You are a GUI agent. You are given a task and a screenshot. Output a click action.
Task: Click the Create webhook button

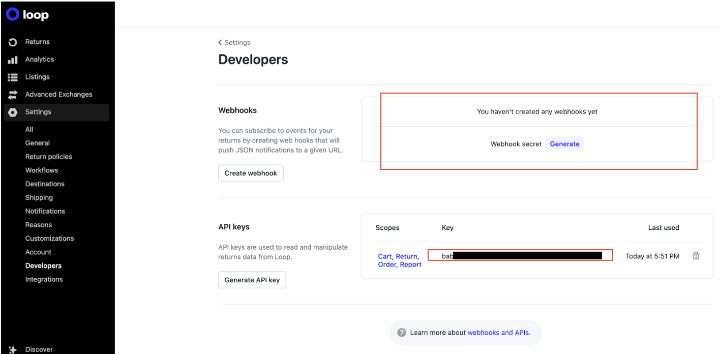click(x=251, y=173)
